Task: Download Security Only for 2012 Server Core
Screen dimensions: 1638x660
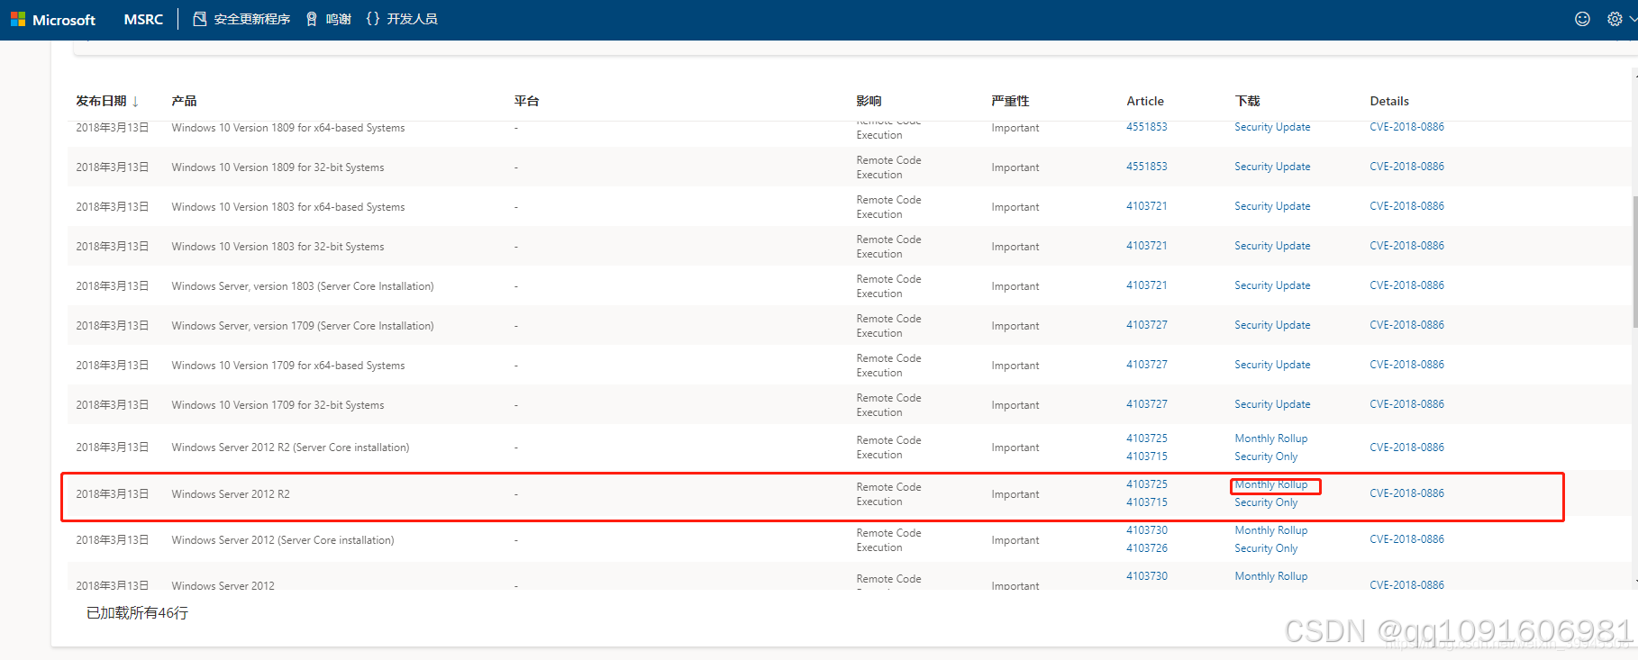Action: [x=1266, y=548]
